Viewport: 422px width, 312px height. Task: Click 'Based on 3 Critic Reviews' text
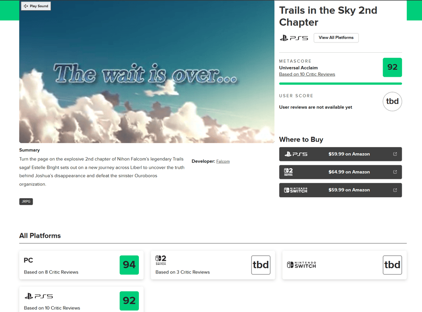[183, 272]
